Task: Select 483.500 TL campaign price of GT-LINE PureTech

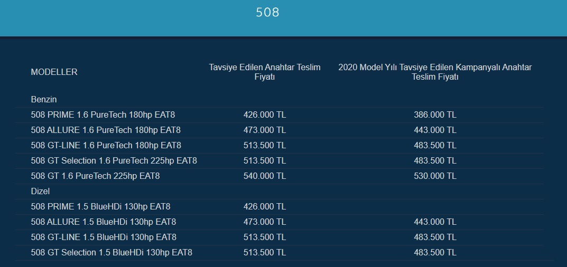Action: (x=435, y=145)
